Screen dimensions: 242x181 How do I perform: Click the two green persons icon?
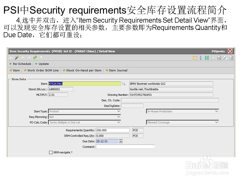(x=207, y=58)
